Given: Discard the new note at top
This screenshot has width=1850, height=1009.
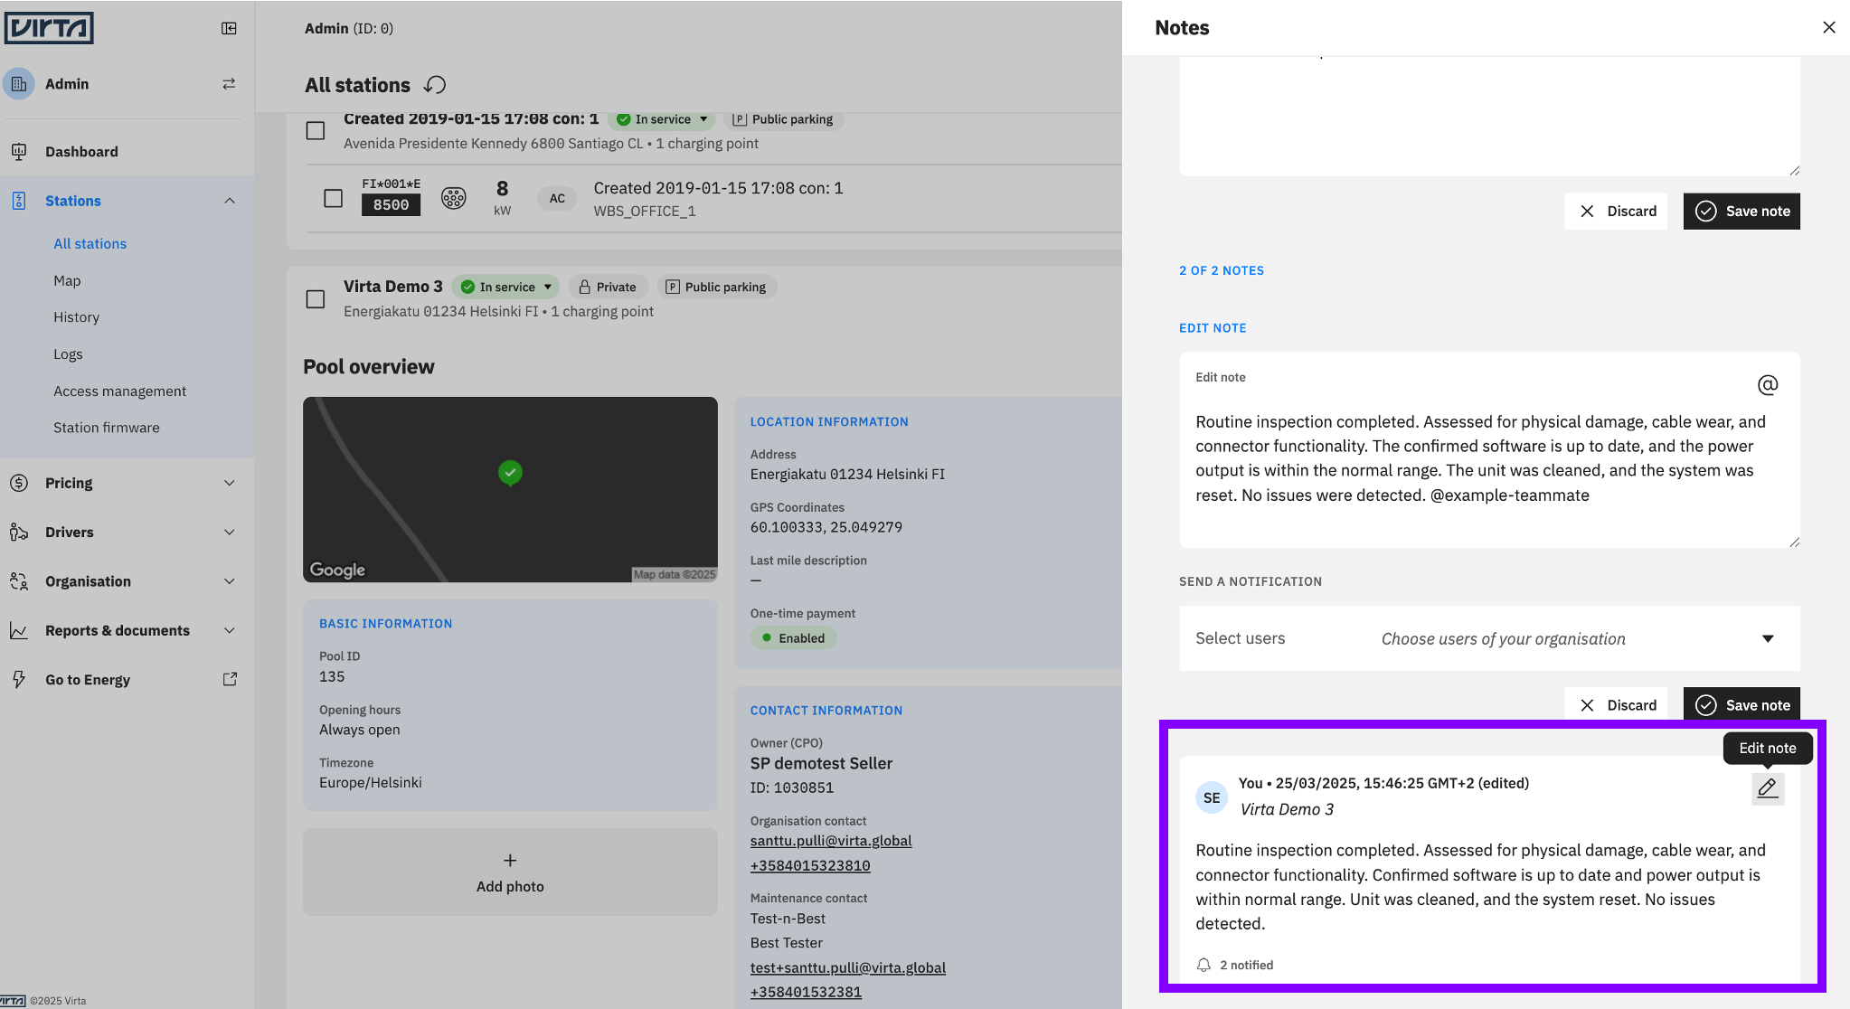Looking at the screenshot, I should (x=1616, y=211).
